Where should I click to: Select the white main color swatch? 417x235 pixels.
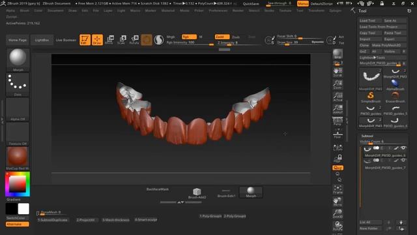click(x=23, y=209)
